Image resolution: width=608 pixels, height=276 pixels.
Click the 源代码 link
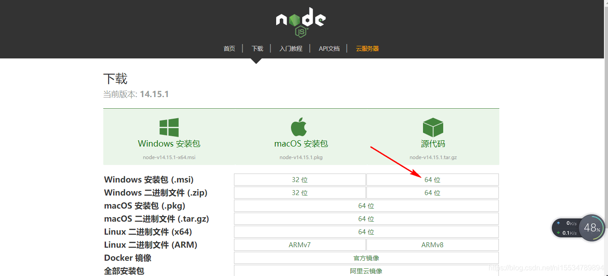coord(433,144)
